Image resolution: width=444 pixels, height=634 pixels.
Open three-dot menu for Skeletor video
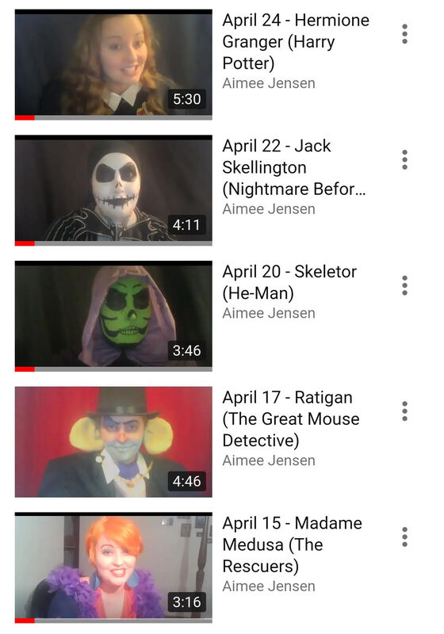(404, 285)
